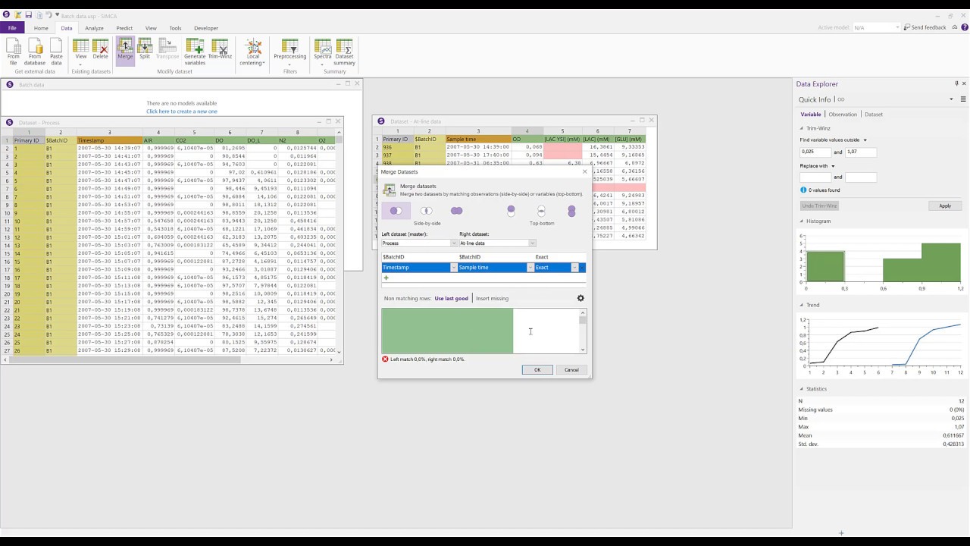Select side-by-side left join merge mode
Screen dimensions: 970x546
396,211
